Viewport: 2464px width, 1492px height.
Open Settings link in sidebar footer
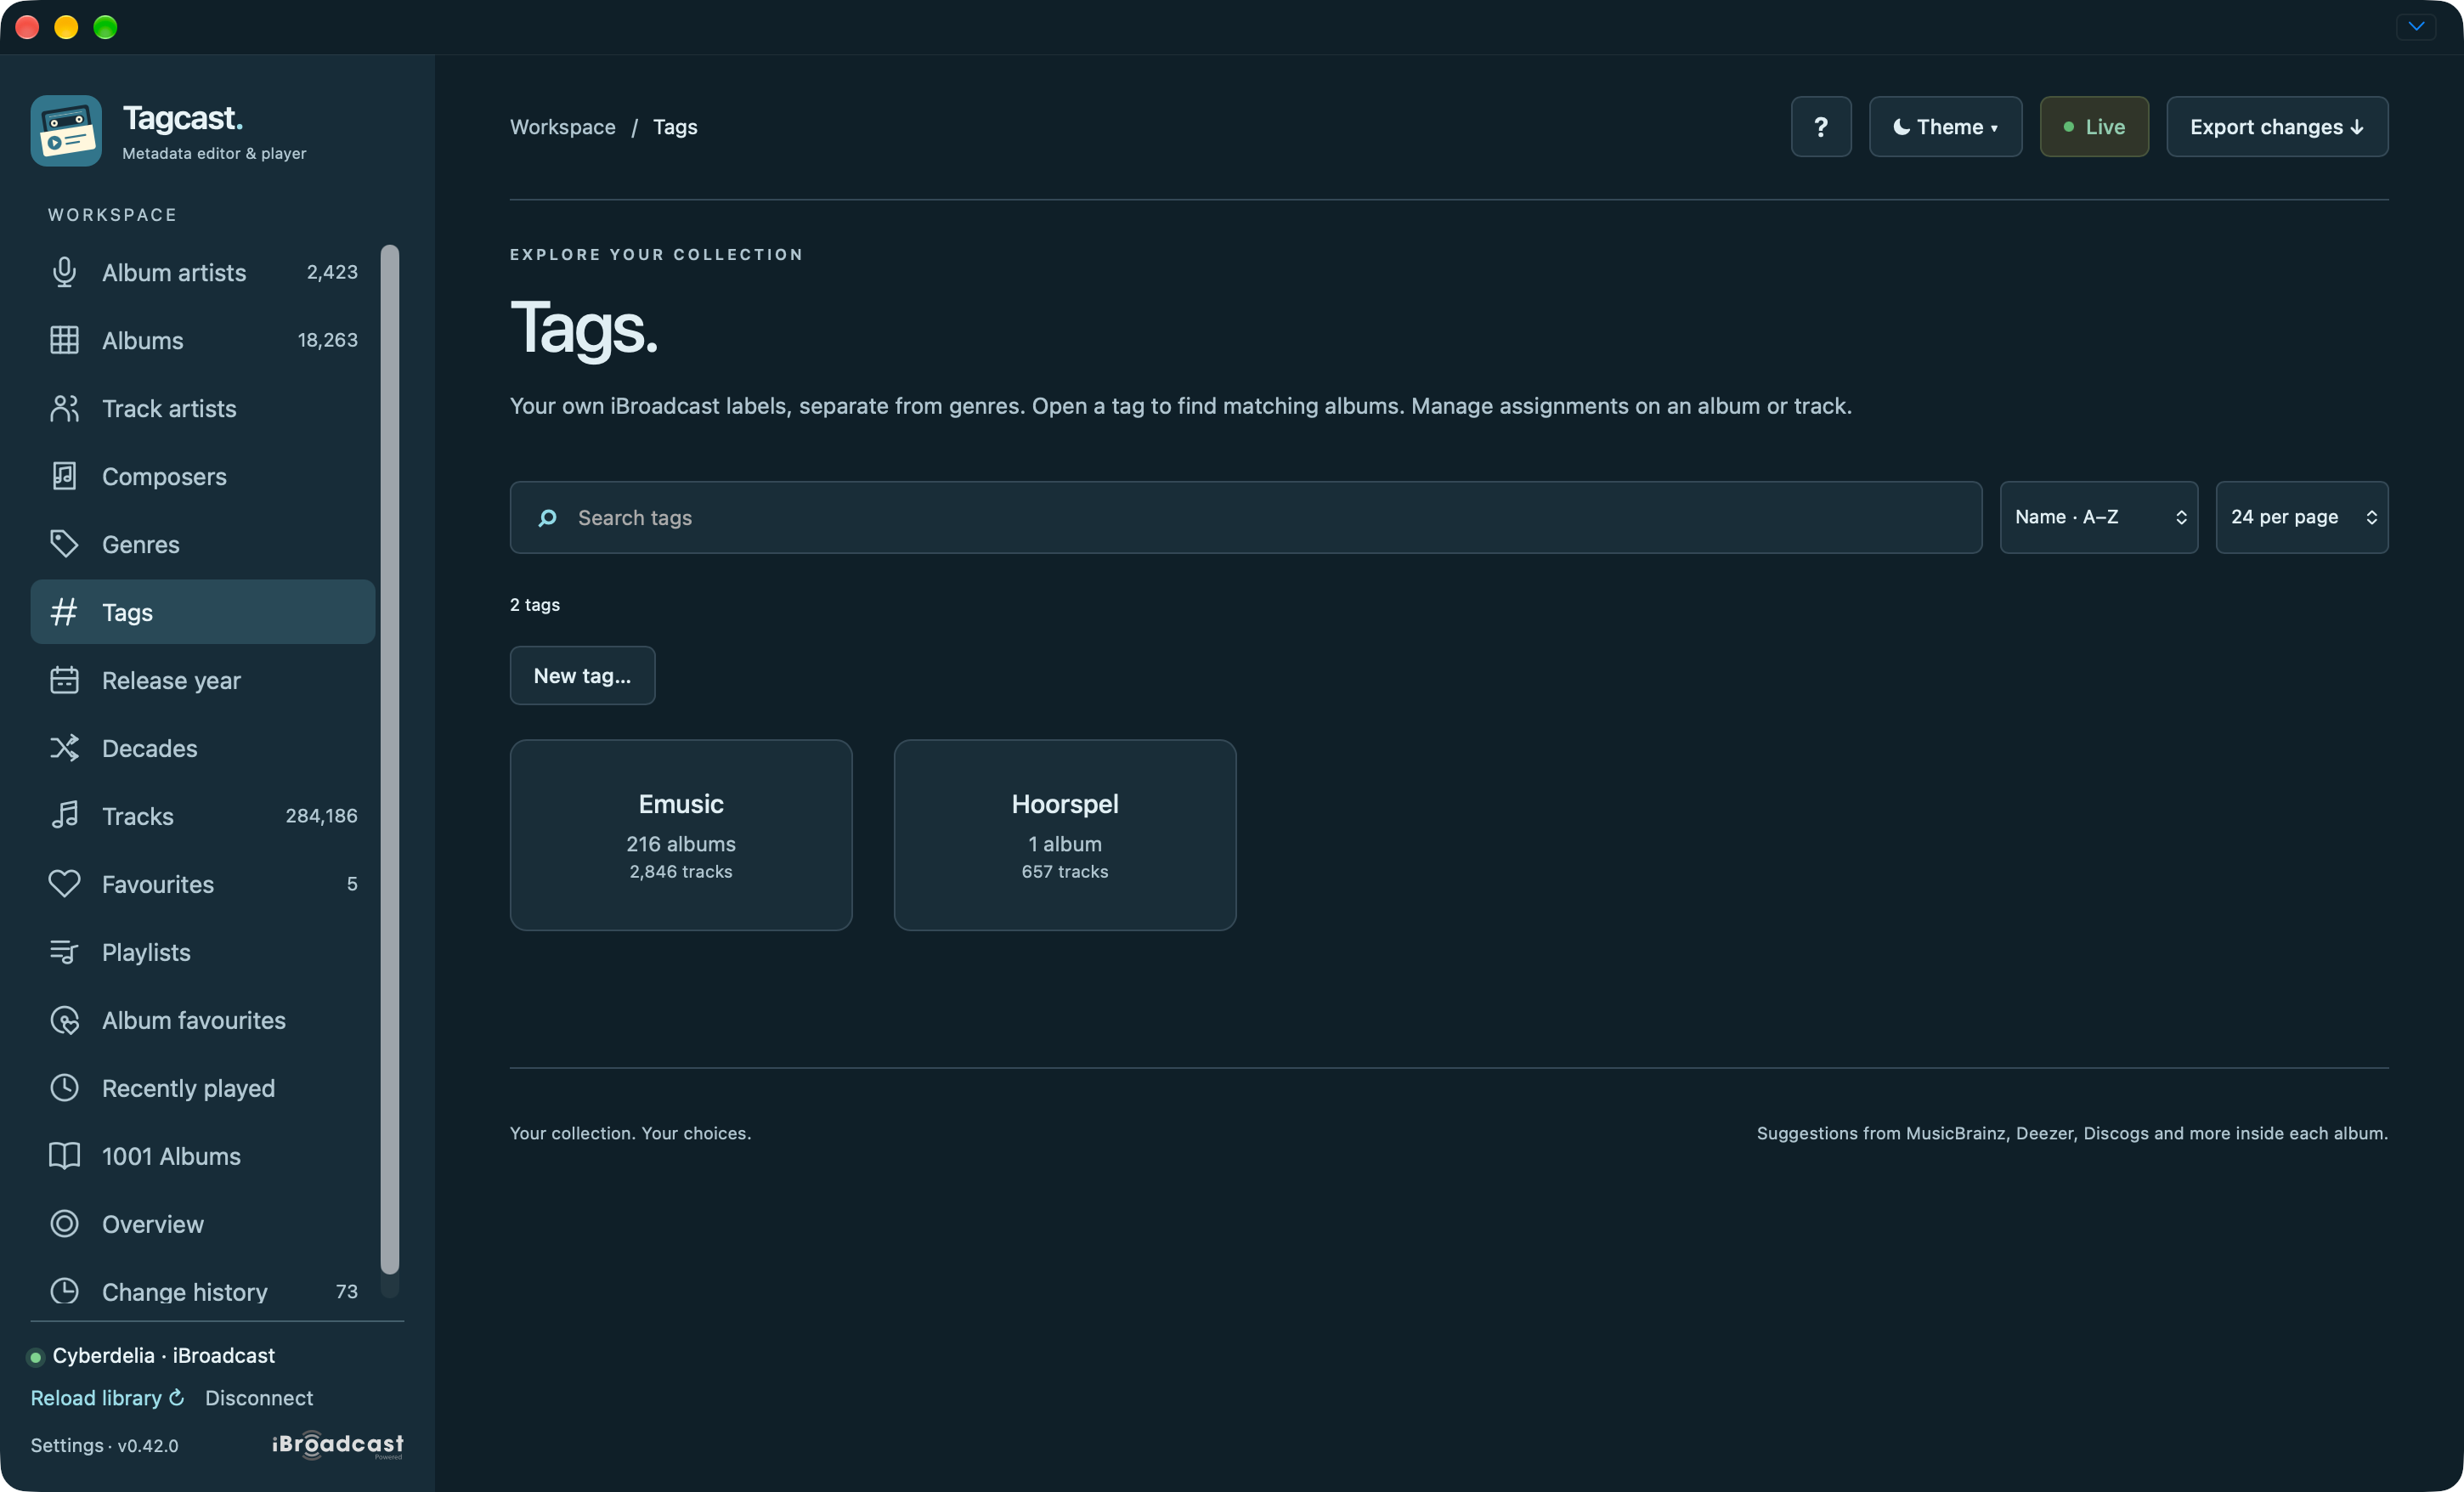67,1445
